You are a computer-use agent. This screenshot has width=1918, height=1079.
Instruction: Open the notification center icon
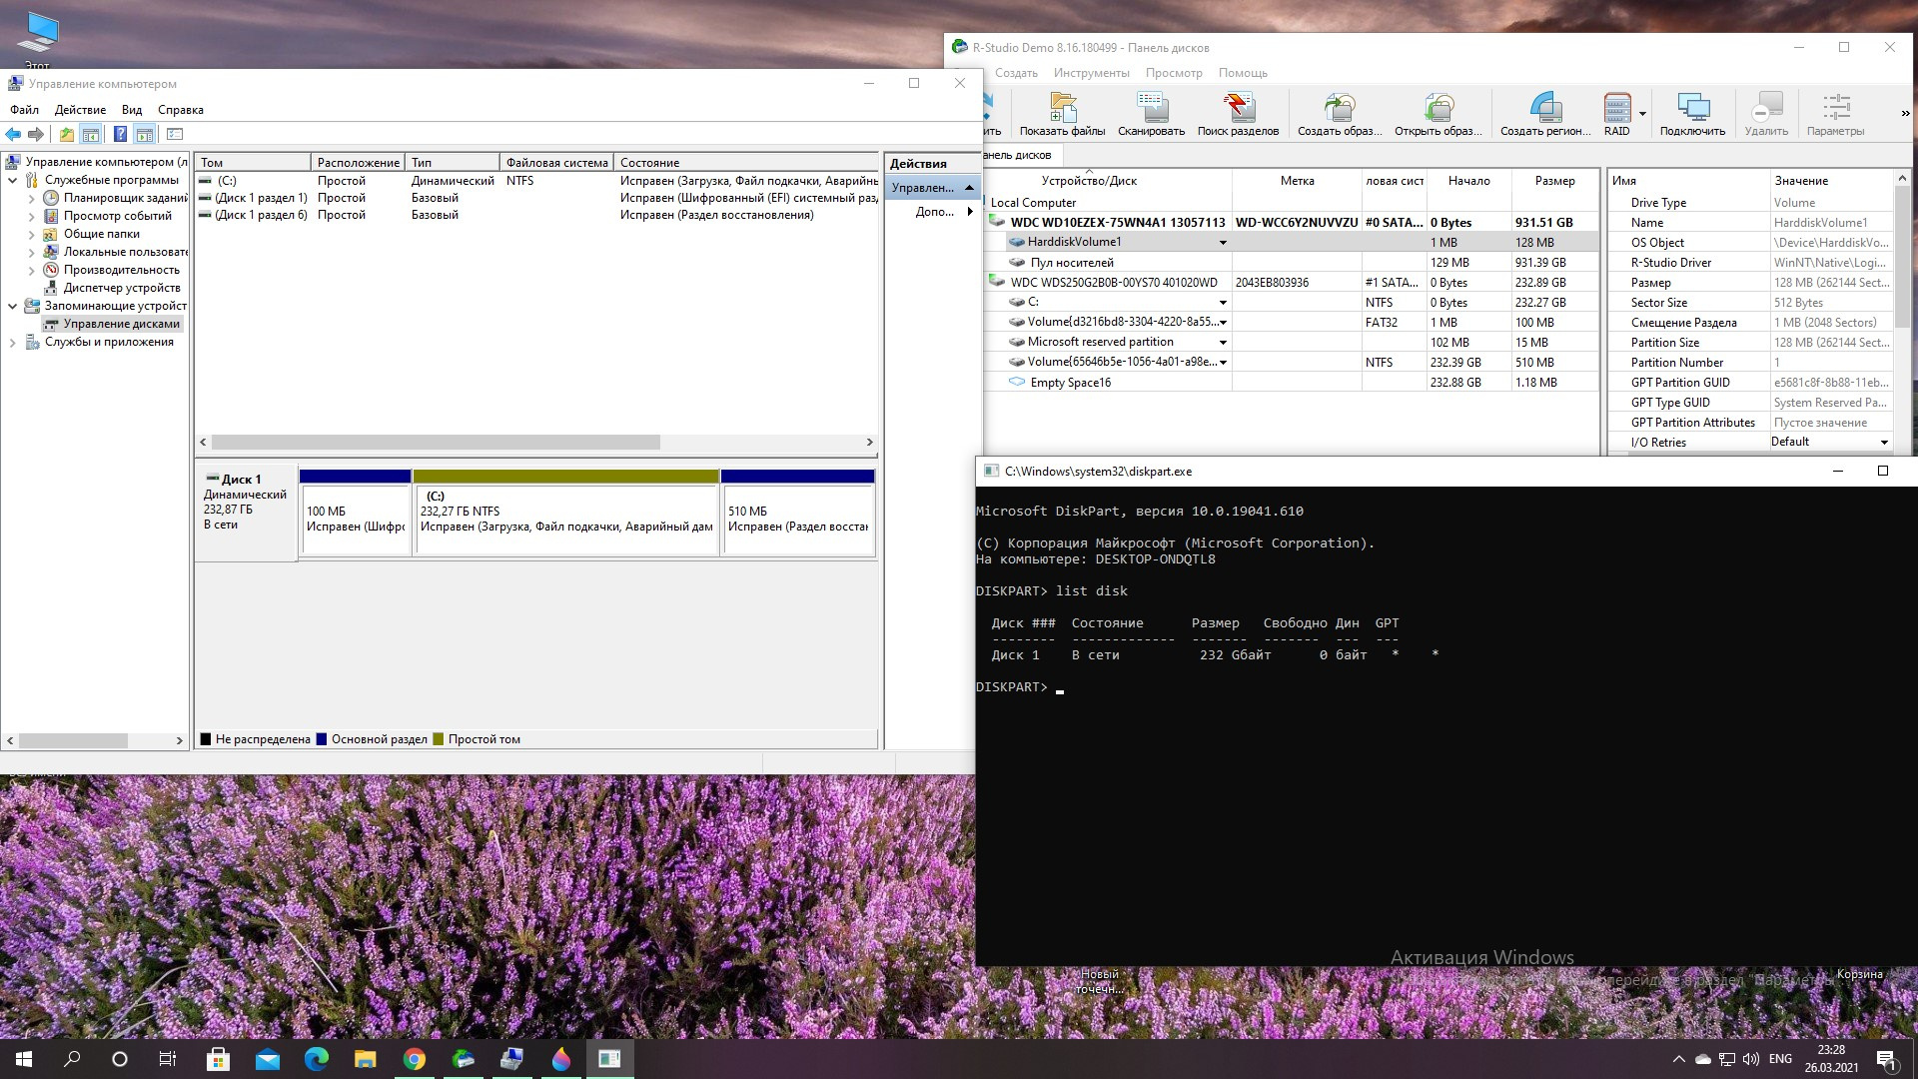pos(1886,1059)
